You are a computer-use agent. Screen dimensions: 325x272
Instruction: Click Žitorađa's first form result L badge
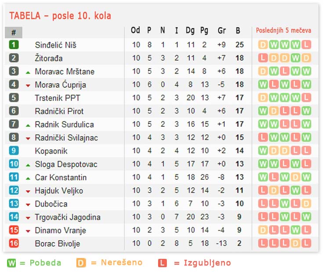(x=263, y=58)
